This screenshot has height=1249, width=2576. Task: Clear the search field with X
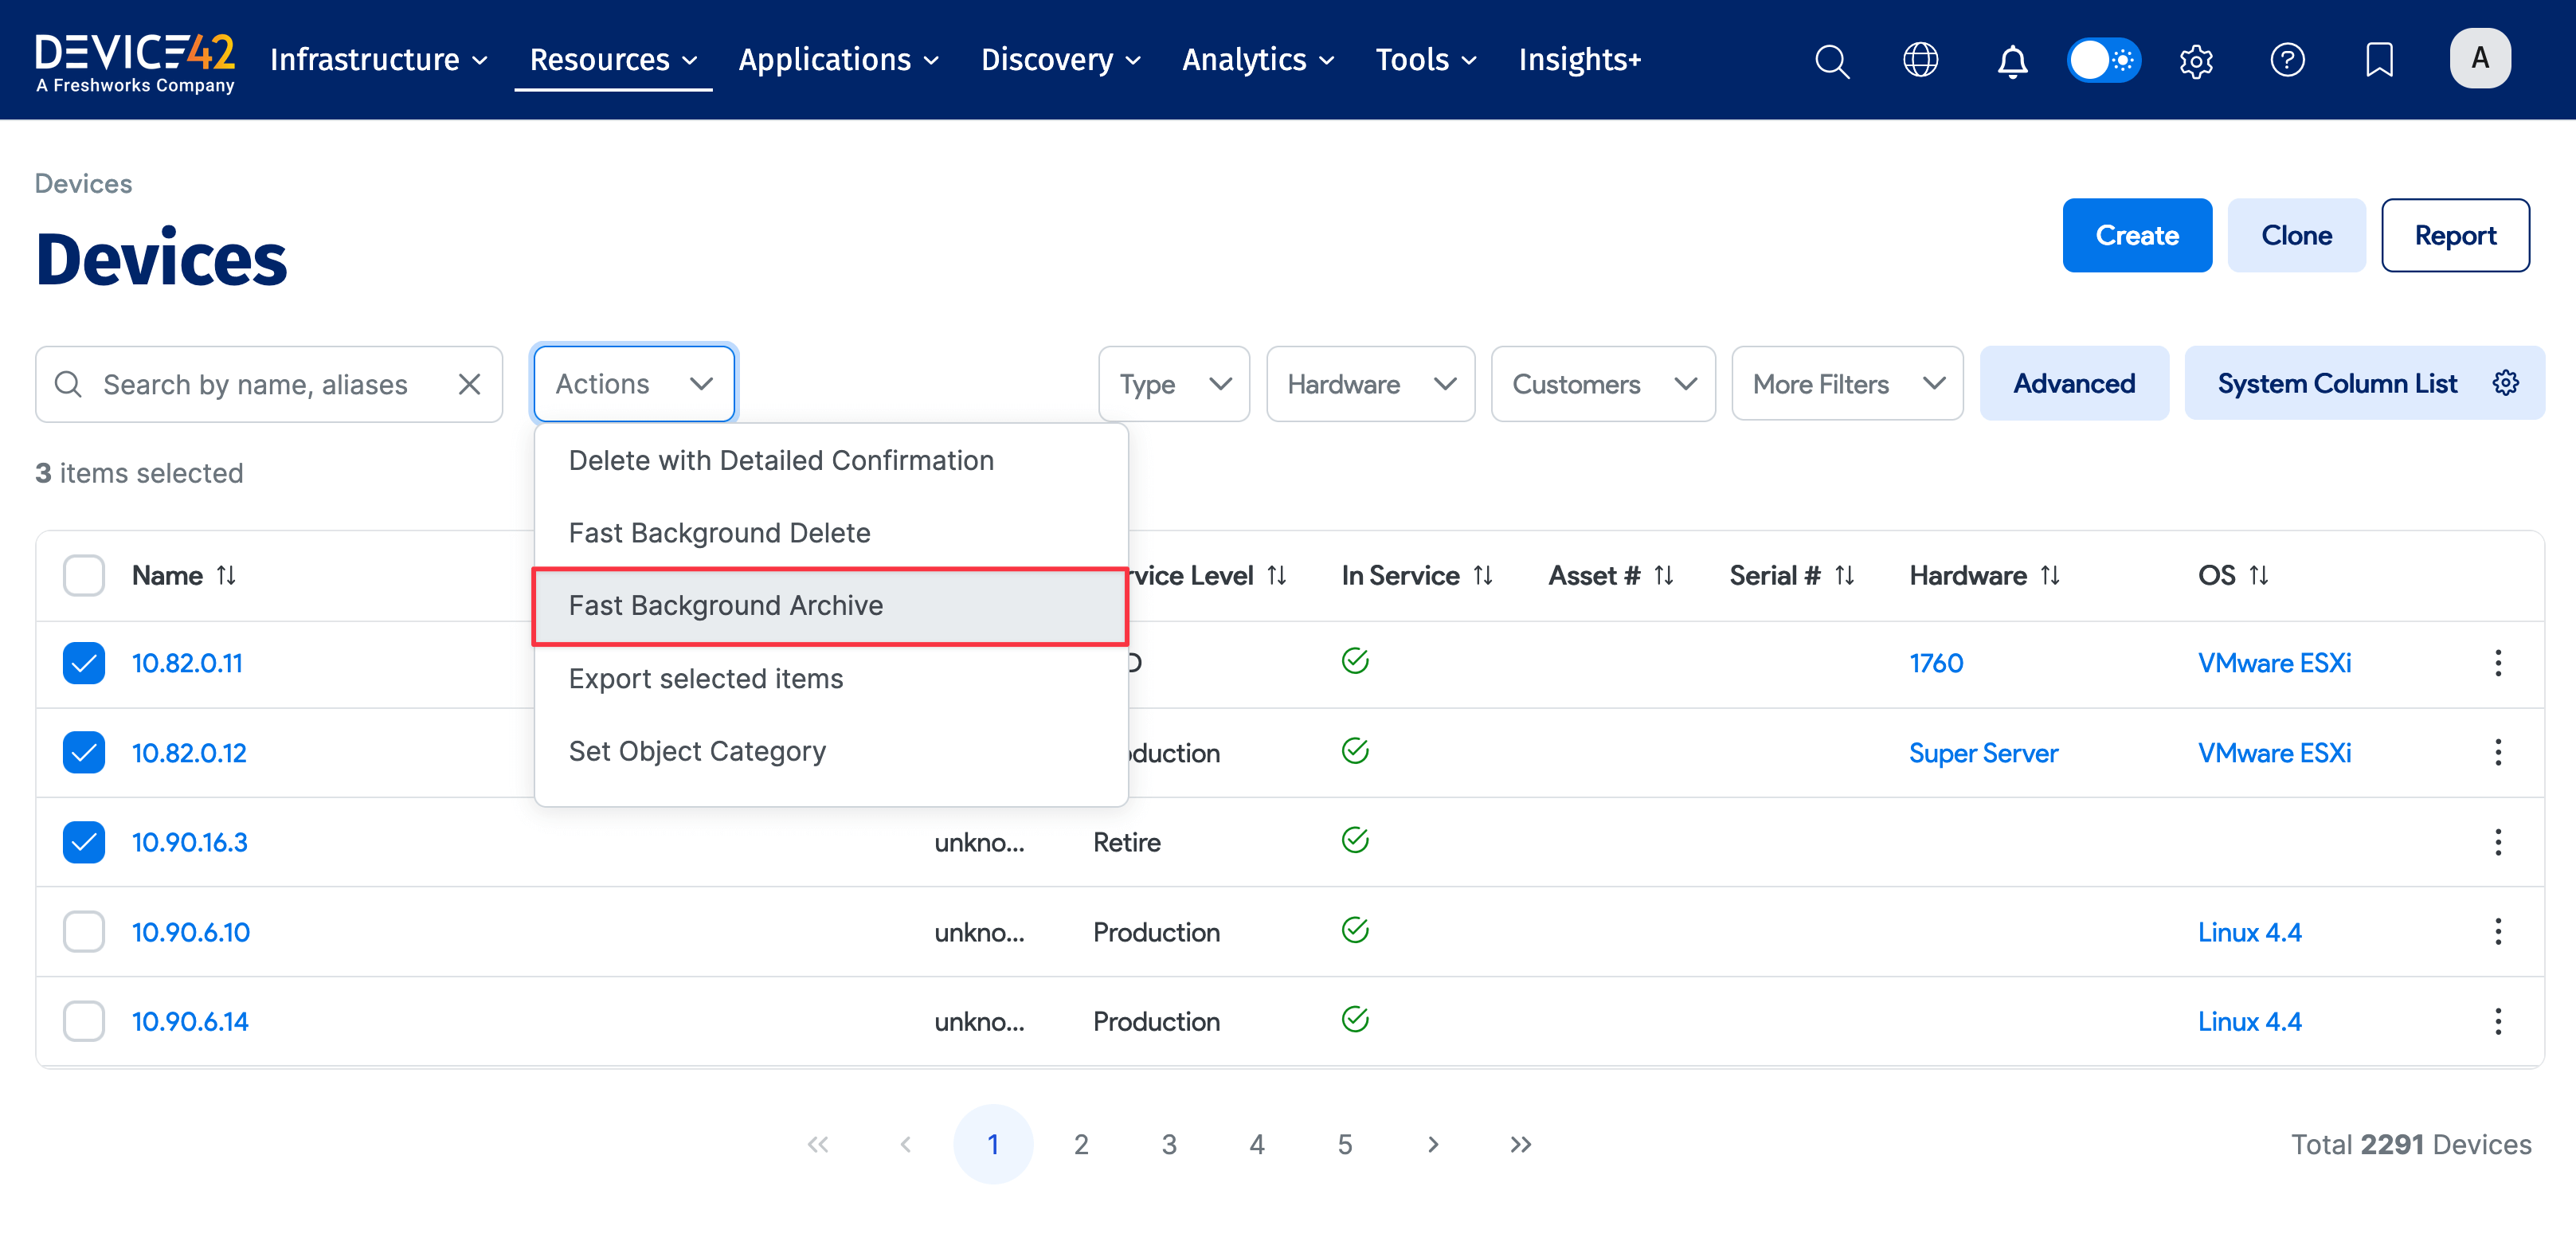pos(469,384)
